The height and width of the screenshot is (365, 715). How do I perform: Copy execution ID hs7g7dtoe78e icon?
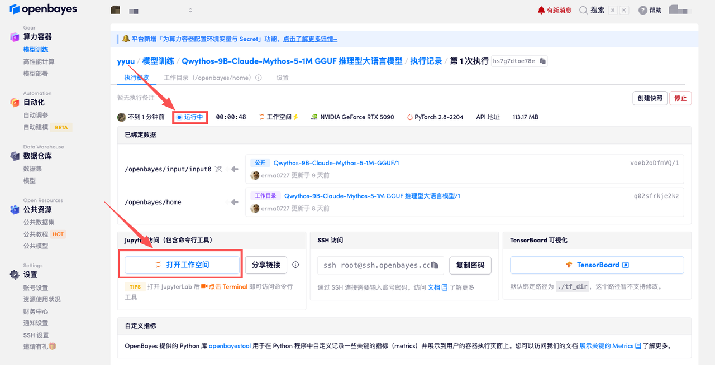pos(542,61)
